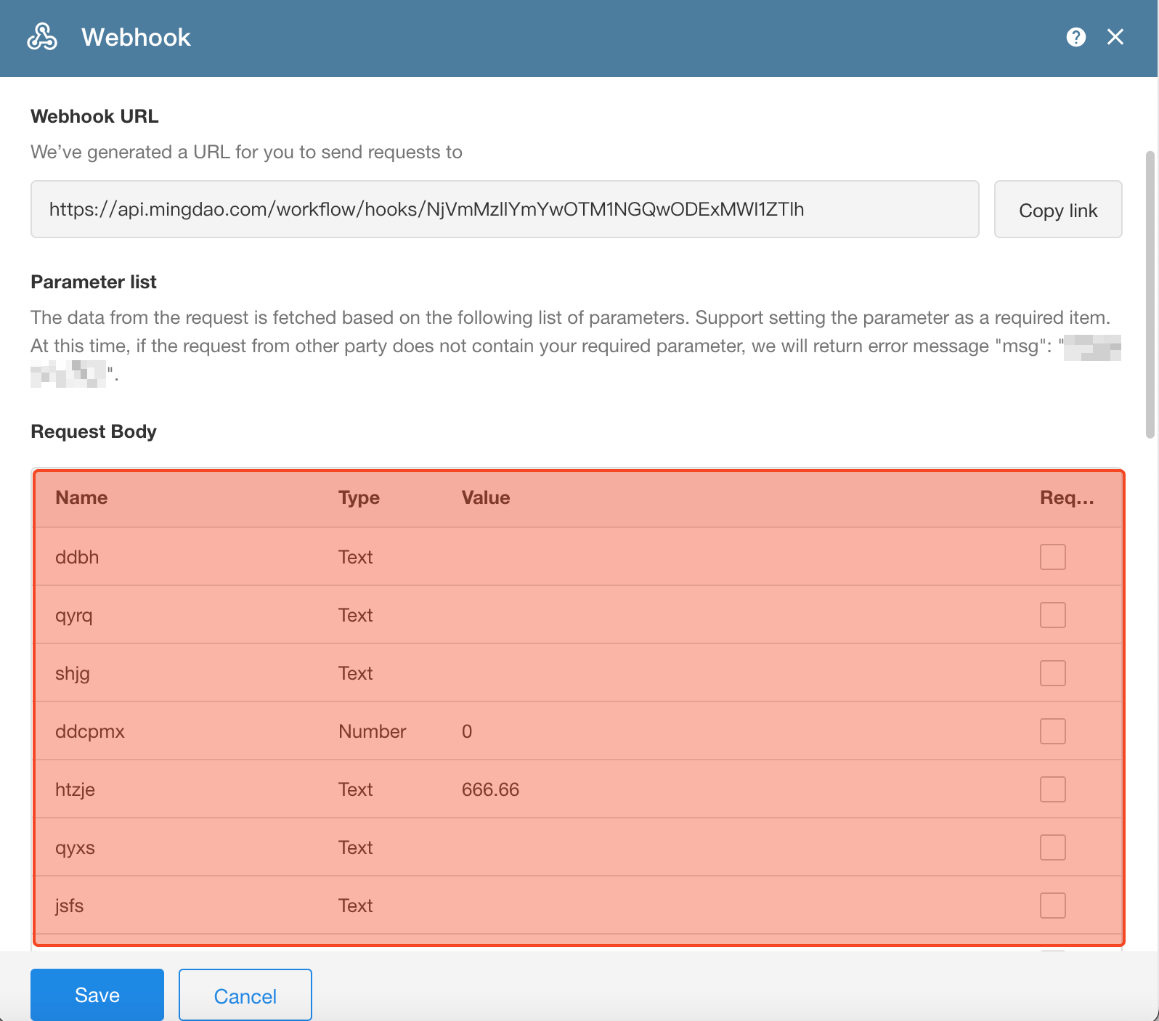Click the Copy link button
1159x1021 pixels.
tap(1057, 210)
